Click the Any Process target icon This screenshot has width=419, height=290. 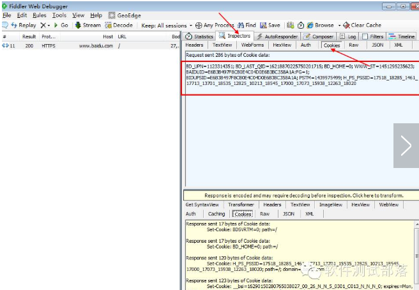(199, 26)
